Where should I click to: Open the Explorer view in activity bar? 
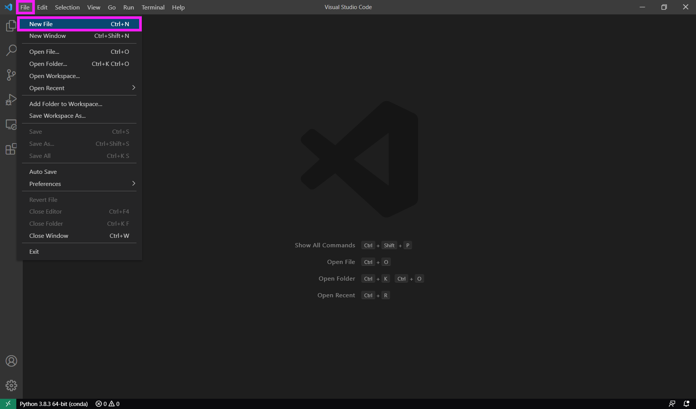pos(11,26)
